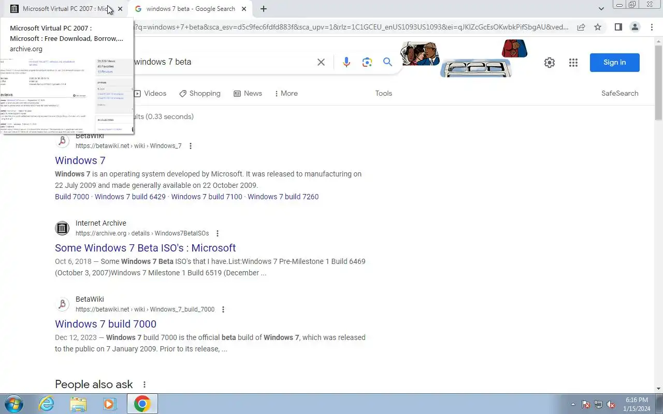Image resolution: width=663 pixels, height=414 pixels.
Task: Click the BetaWiki favicon of Windows 7 result
Action: tap(62, 141)
